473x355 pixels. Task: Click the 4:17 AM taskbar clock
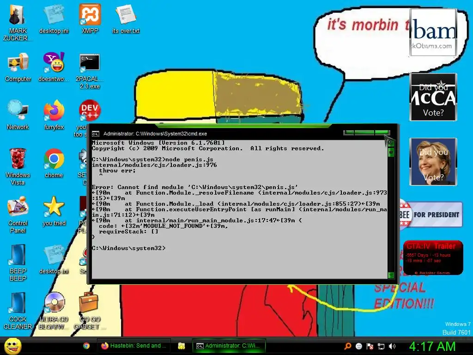coord(432,346)
